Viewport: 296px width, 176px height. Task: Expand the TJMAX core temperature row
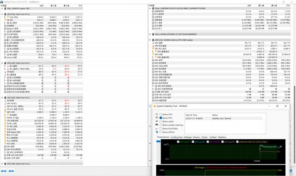pyautogui.click(x=5, y=69)
